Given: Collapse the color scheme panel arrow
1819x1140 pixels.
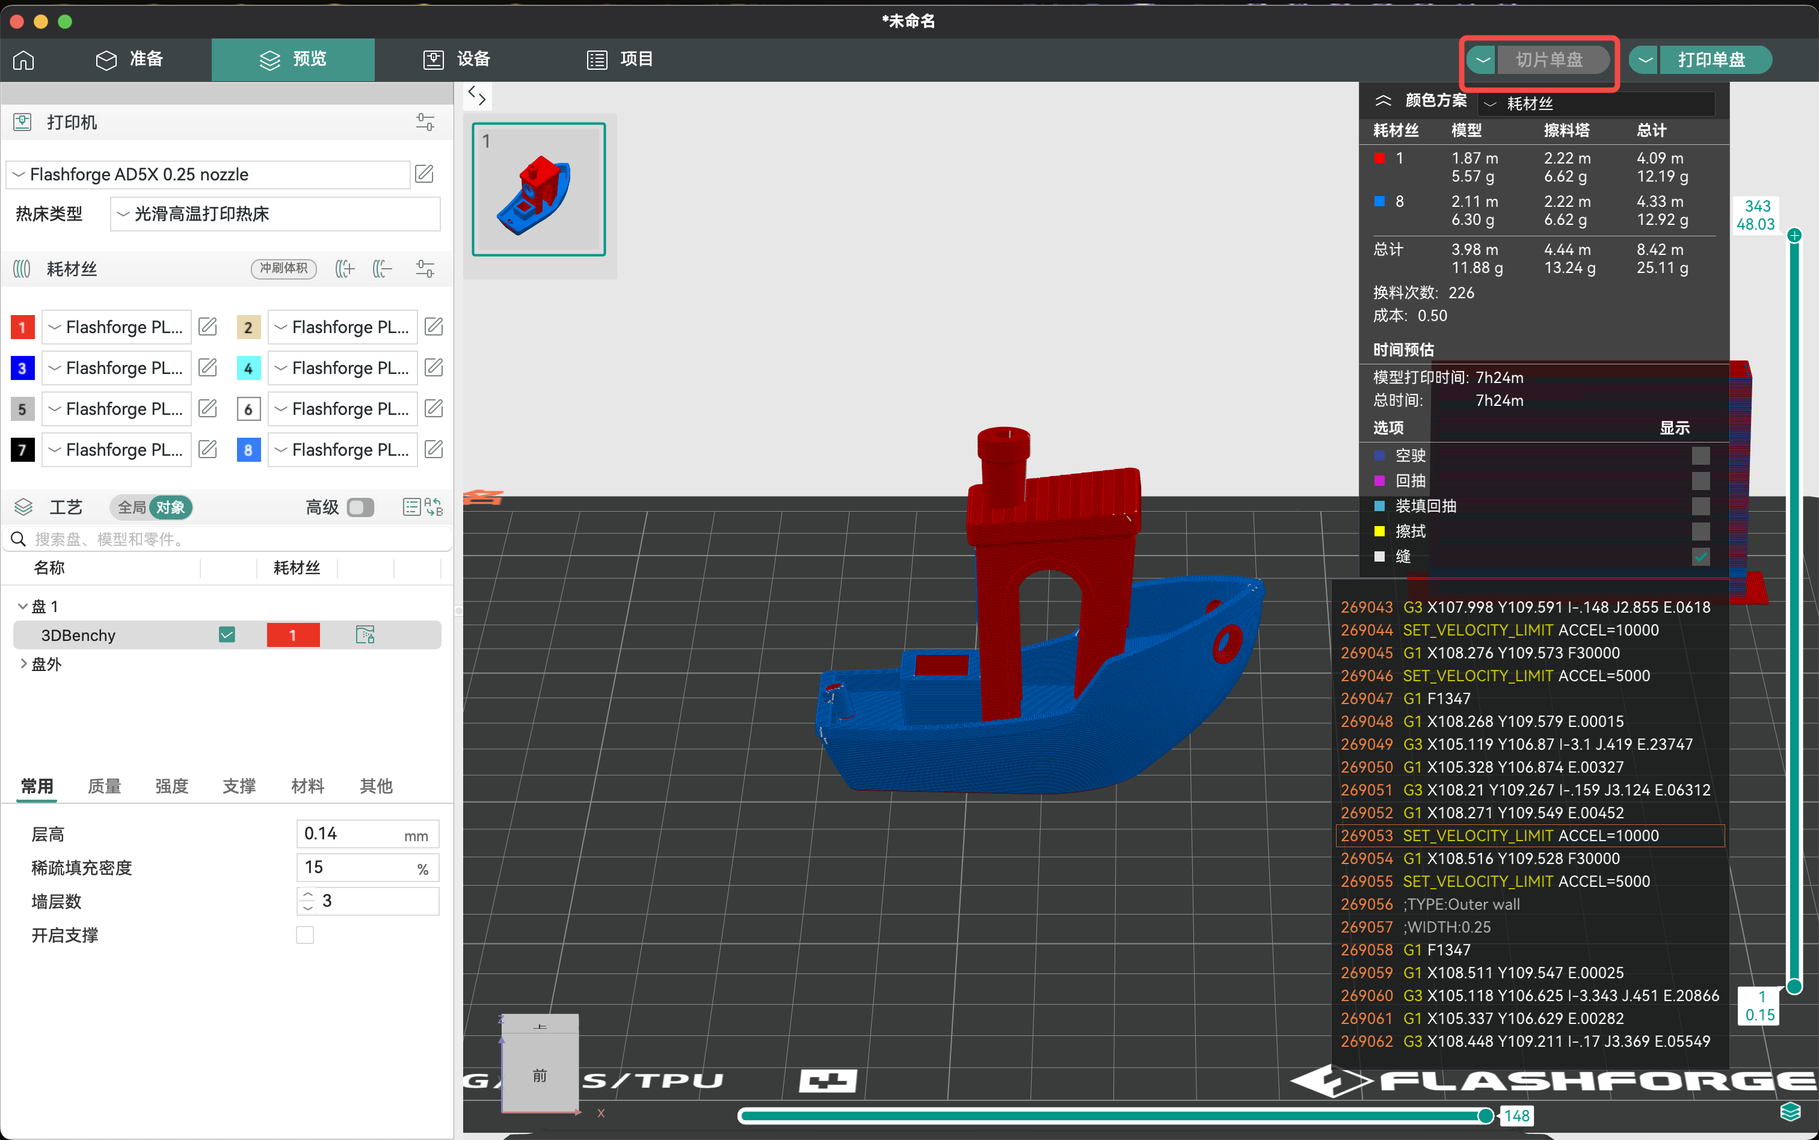Looking at the screenshot, I should (x=1383, y=100).
